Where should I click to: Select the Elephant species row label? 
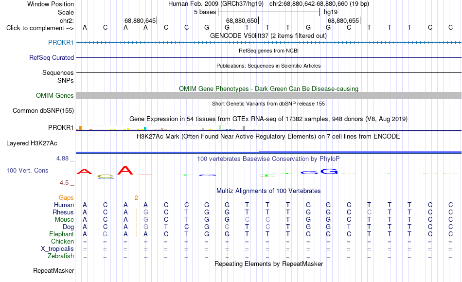click(x=61, y=234)
